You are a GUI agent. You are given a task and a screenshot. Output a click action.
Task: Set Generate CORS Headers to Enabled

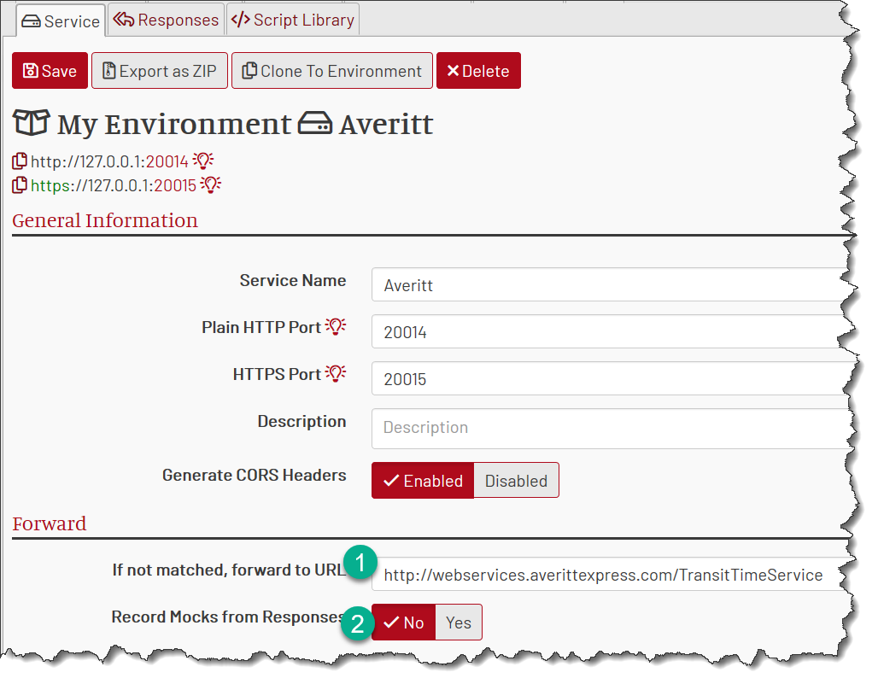tap(423, 480)
